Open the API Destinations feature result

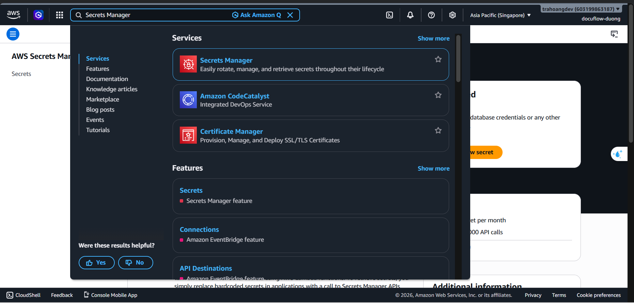[x=206, y=268]
